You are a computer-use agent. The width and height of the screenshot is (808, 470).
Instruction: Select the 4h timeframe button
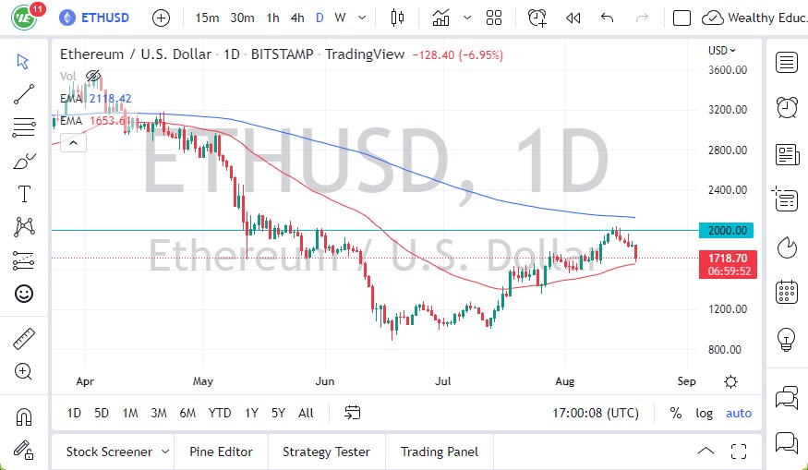coord(296,18)
